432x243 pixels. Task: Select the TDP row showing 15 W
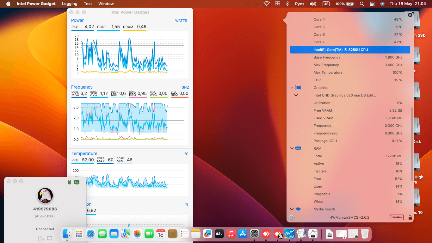pyautogui.click(x=350, y=80)
